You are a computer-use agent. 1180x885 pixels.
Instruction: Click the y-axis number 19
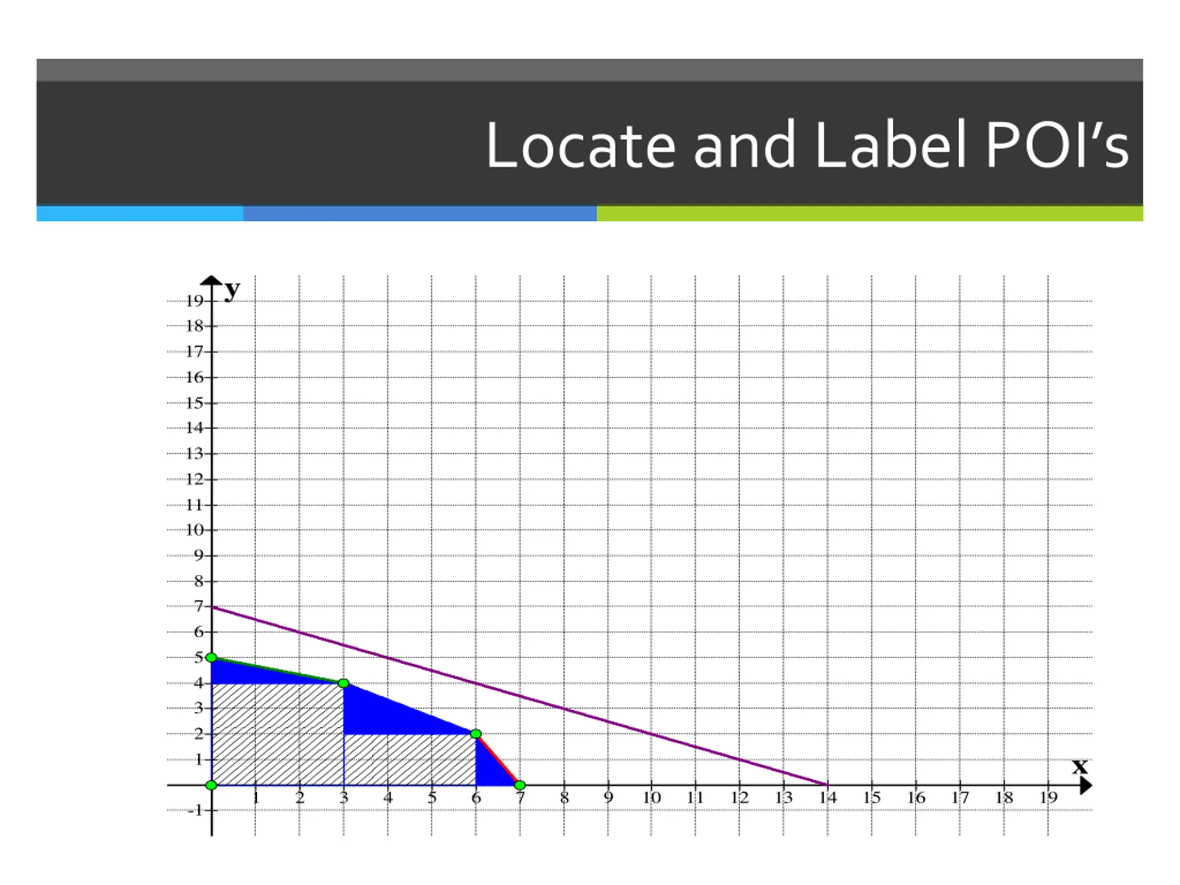point(195,301)
